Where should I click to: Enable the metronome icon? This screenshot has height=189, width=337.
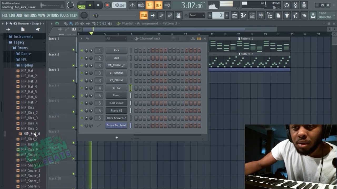(132, 5)
